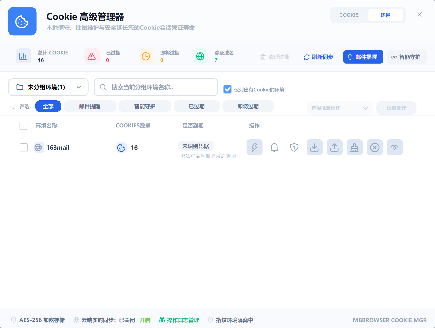Focus the 搜索当前分组环境名称 search field
Screen dimensions: 435x328
(x=156, y=87)
